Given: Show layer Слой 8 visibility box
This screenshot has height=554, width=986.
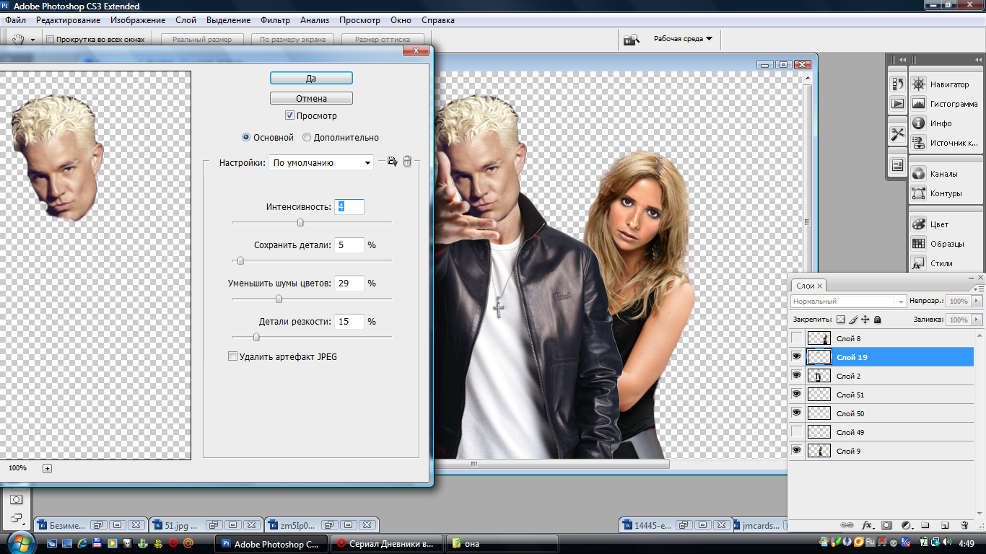Looking at the screenshot, I should 797,338.
